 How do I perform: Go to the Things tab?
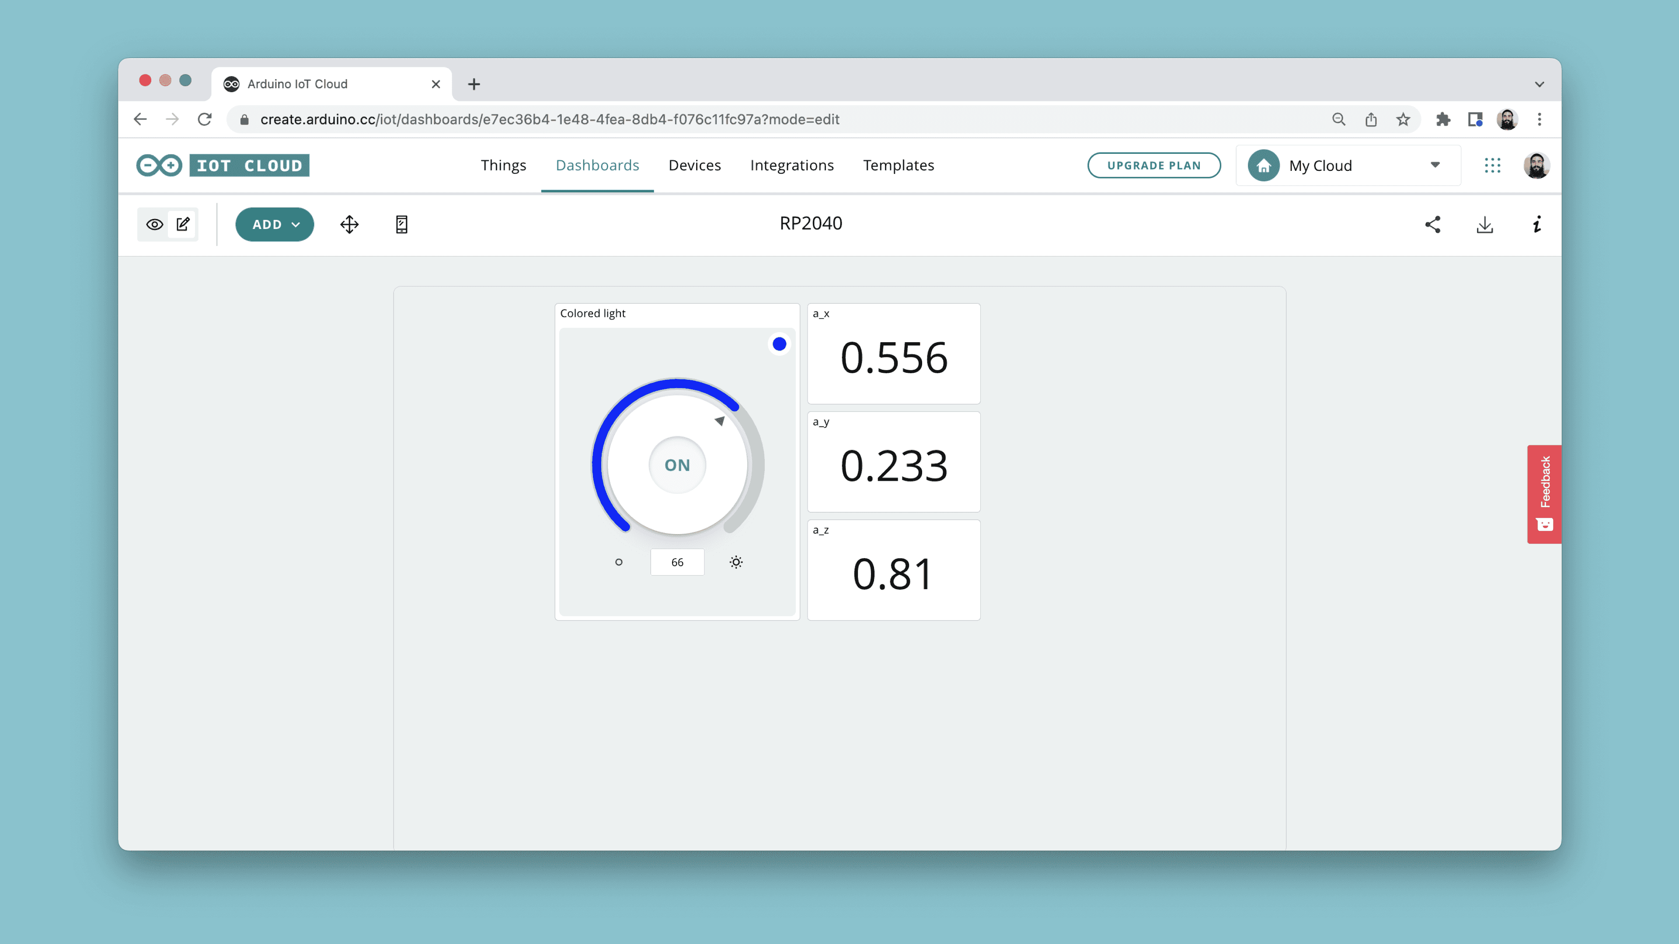503,166
